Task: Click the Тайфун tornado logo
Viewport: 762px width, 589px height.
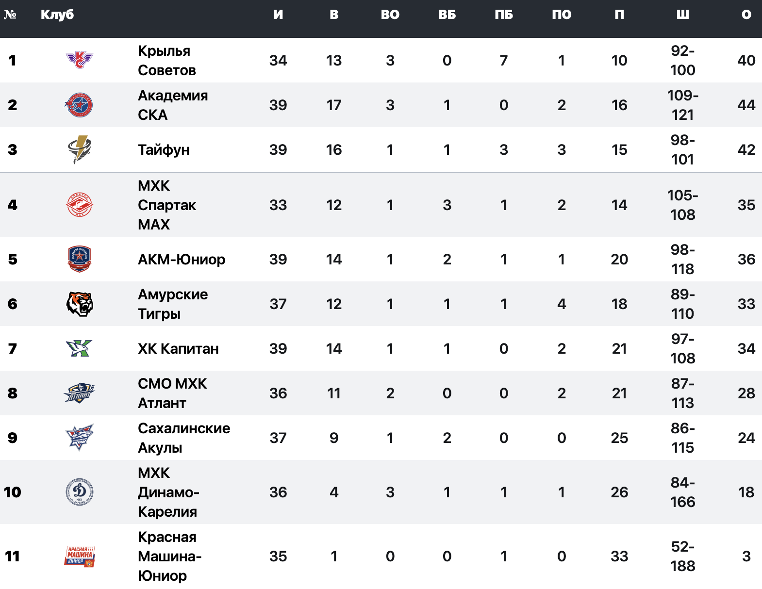Action: click(79, 149)
